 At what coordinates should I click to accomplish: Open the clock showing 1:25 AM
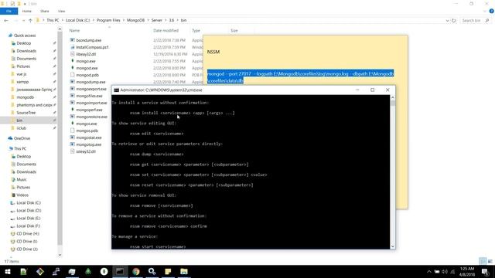(467, 271)
